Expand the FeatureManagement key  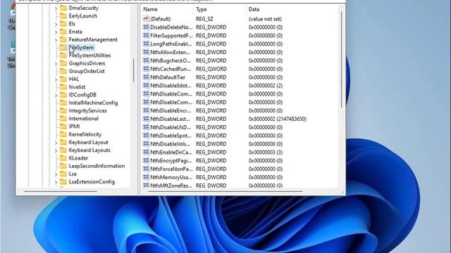click(56, 40)
